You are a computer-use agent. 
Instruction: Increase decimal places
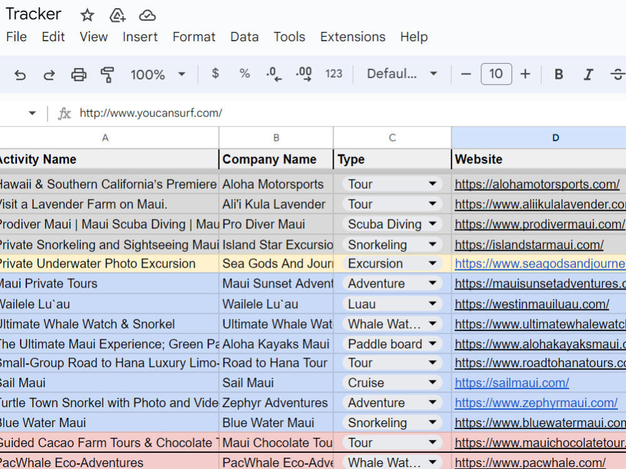[304, 74]
